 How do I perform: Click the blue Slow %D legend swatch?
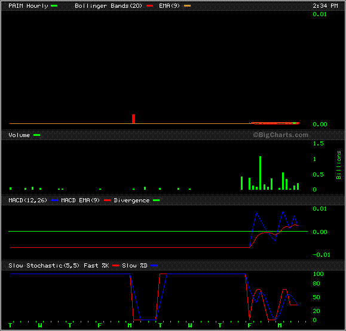click(x=154, y=265)
